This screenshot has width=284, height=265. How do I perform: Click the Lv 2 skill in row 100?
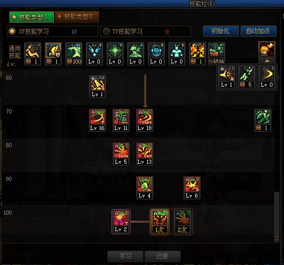click(121, 222)
